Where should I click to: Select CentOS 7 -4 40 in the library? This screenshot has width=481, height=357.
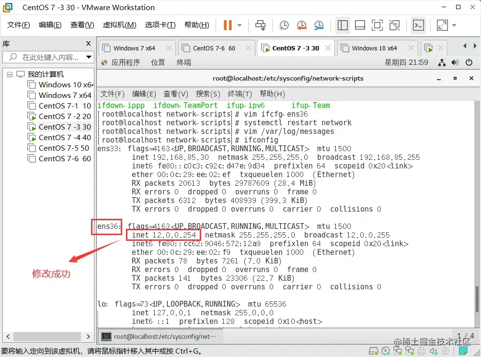pyautogui.click(x=60, y=137)
